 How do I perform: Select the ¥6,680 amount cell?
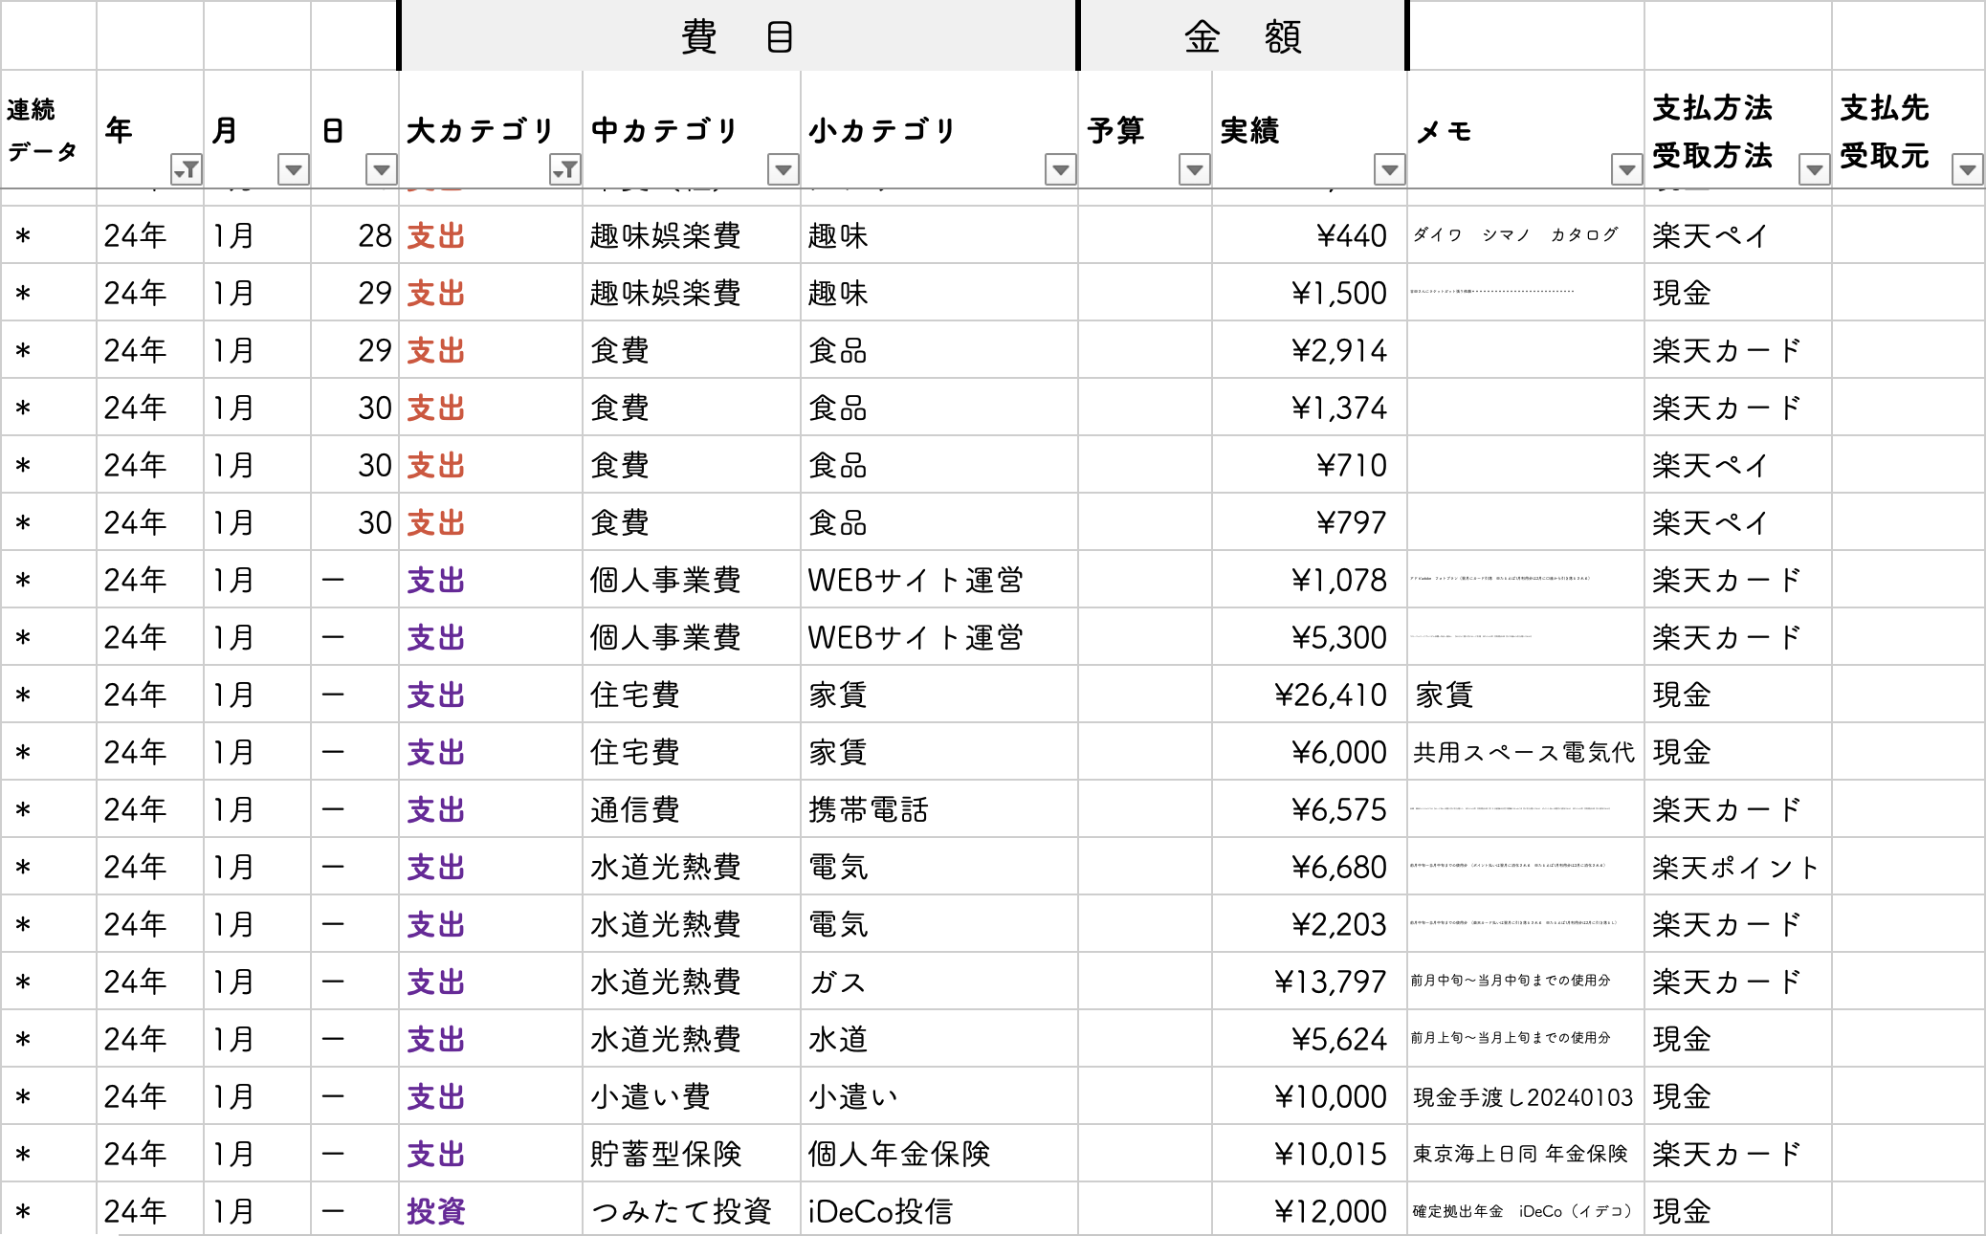click(1310, 867)
